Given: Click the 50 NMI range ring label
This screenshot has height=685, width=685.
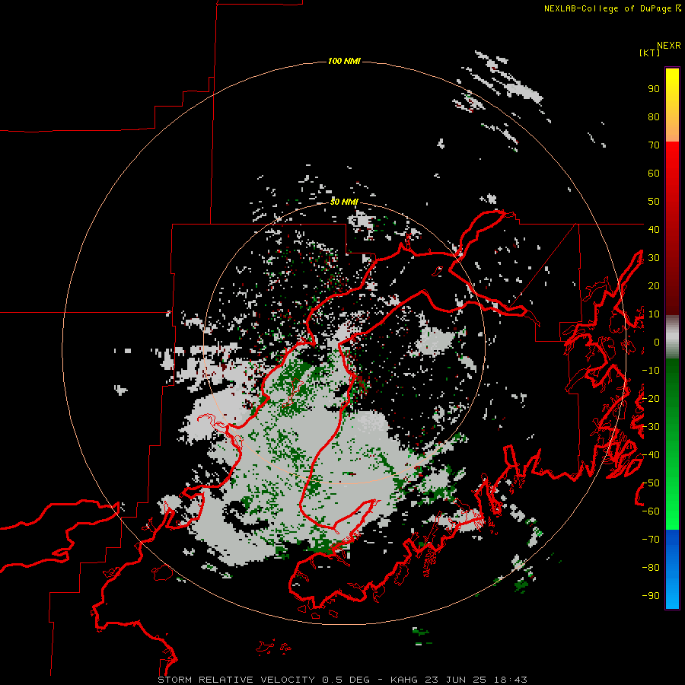Looking at the screenshot, I should point(344,202).
